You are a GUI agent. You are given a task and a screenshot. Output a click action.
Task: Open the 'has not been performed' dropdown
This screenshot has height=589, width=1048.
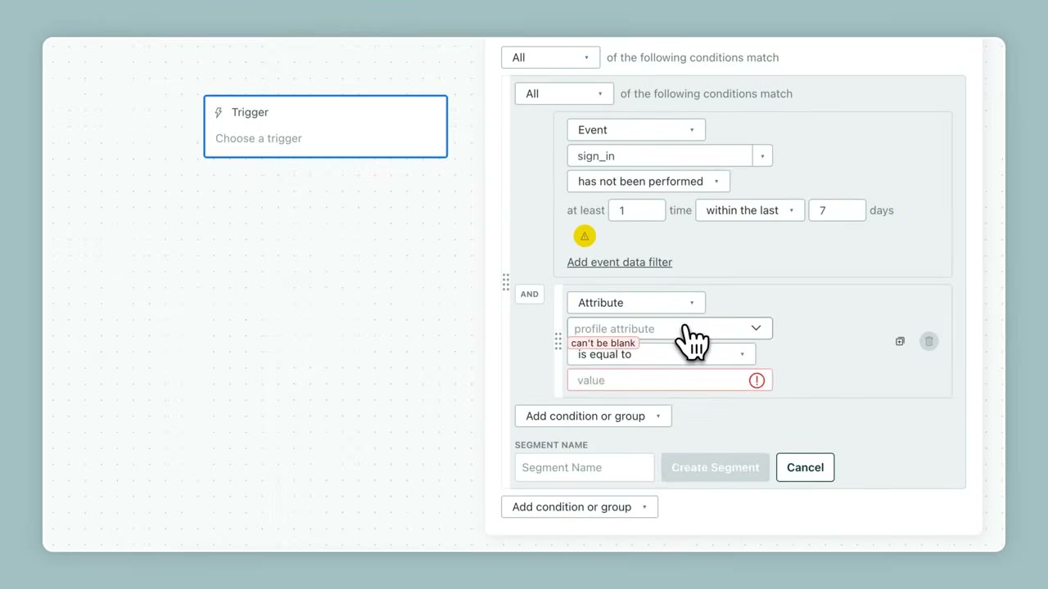pos(648,182)
